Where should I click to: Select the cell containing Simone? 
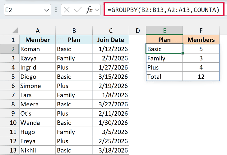pyautogui.click(x=38, y=86)
